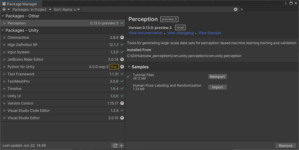Collapse the Samples section
The image size is (299, 150).
pyautogui.click(x=129, y=67)
